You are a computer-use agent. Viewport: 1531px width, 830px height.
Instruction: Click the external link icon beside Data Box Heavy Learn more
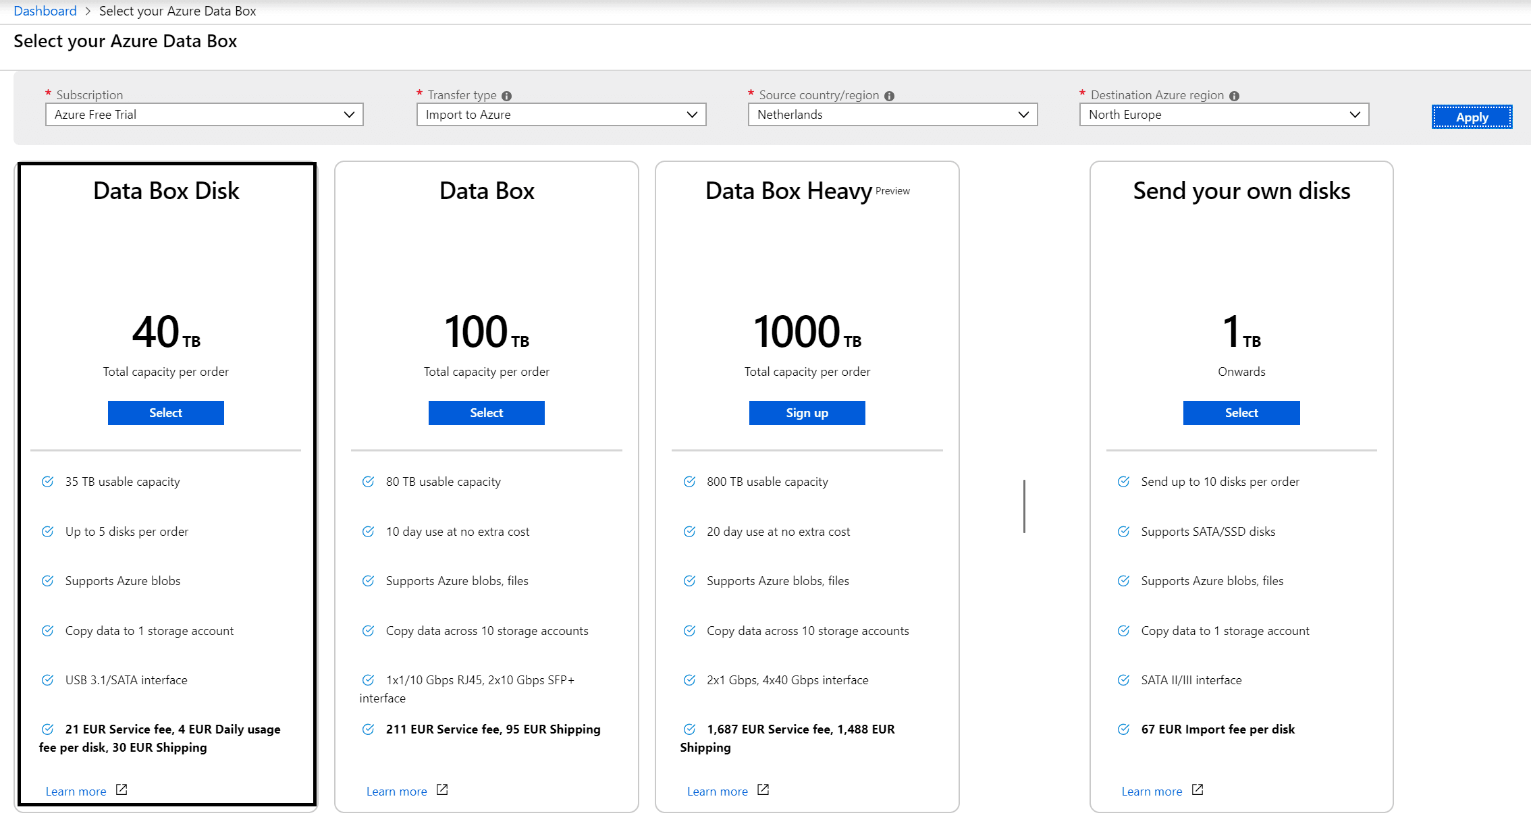coord(763,790)
